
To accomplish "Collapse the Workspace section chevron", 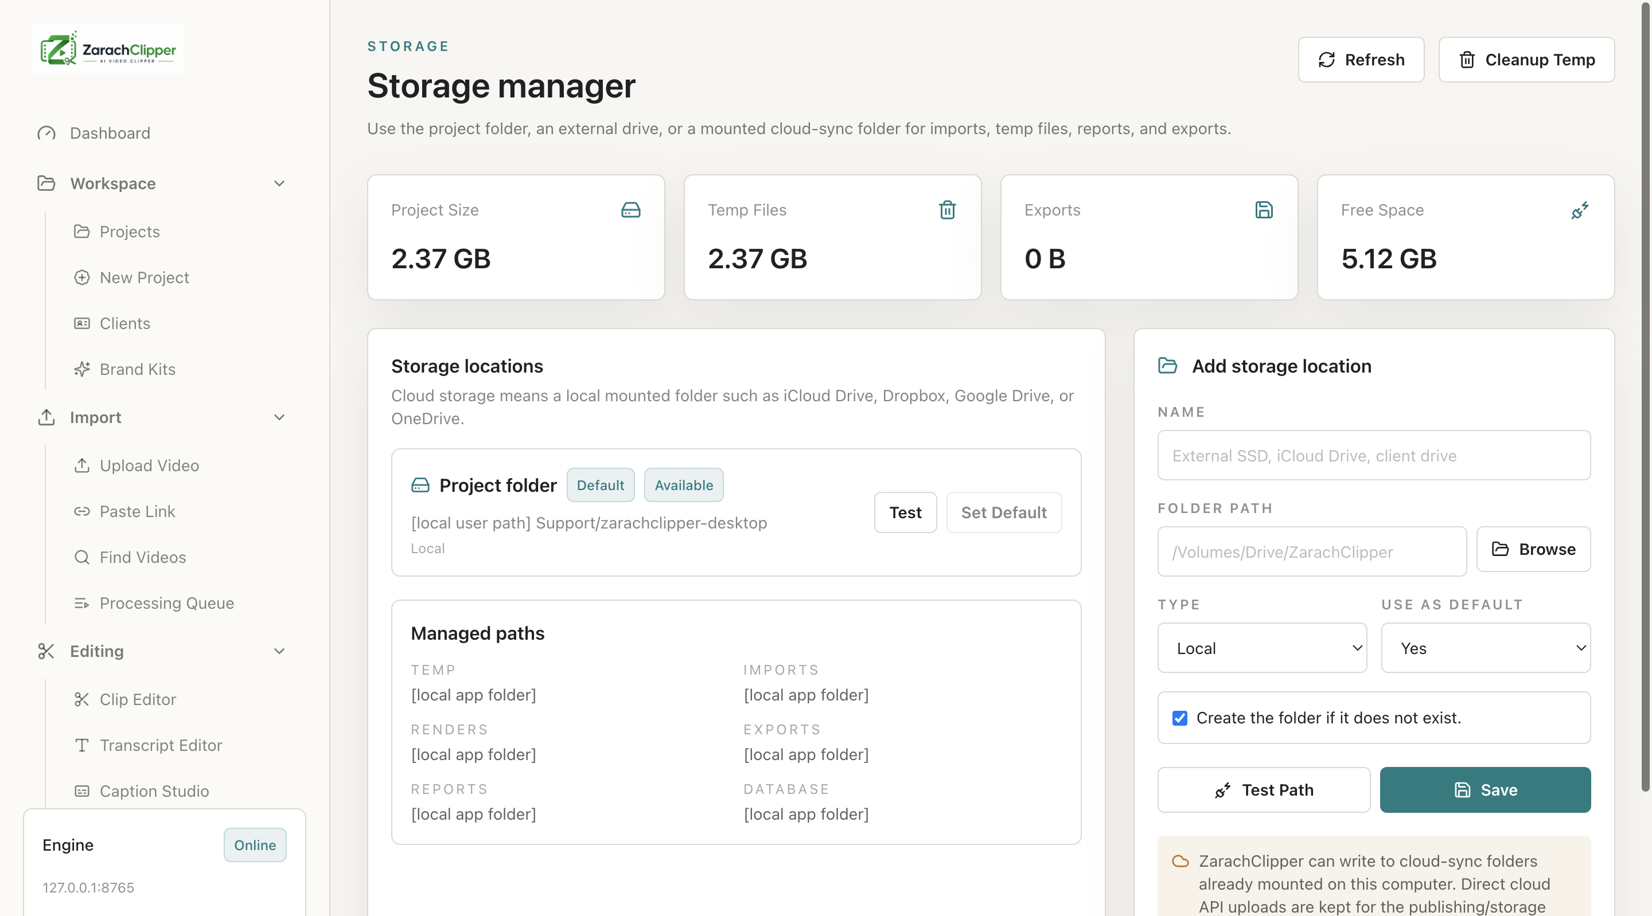I will (279, 183).
